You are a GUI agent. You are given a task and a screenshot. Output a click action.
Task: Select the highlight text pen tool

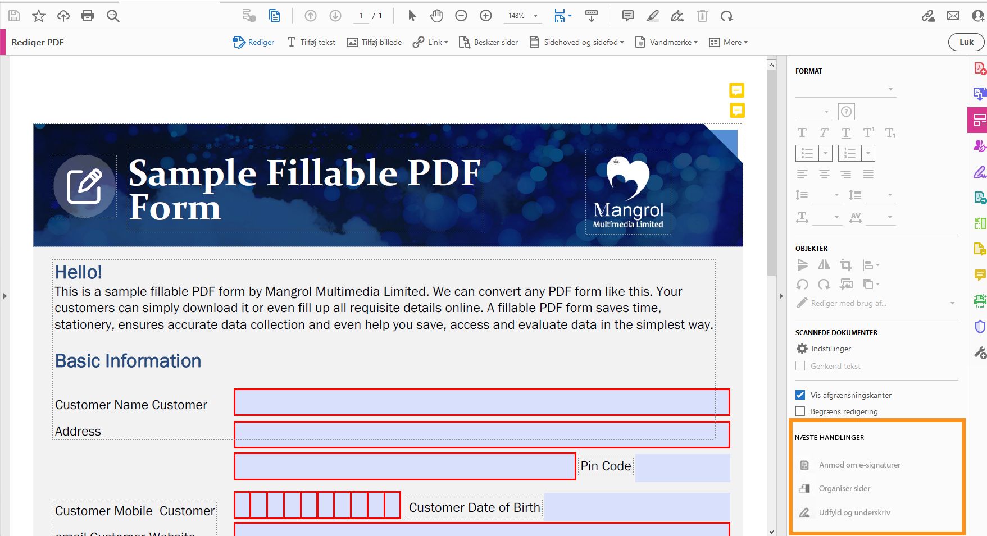(653, 16)
